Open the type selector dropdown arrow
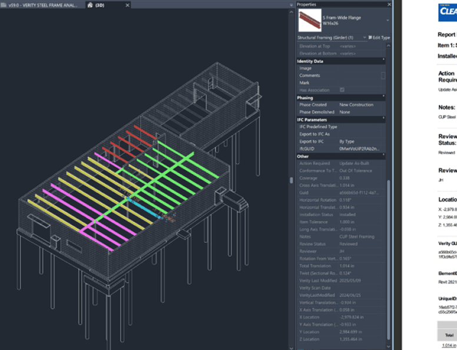This screenshot has width=457, height=350. pyautogui.click(x=388, y=21)
